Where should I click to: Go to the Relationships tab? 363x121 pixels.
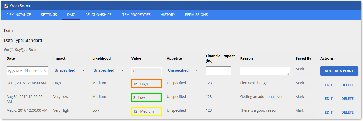[98, 15]
